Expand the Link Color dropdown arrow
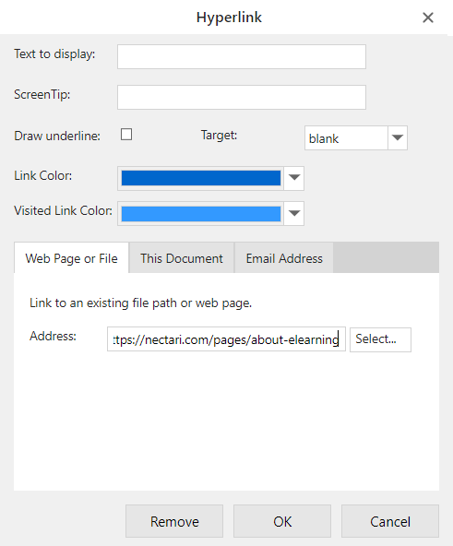 pos(294,178)
